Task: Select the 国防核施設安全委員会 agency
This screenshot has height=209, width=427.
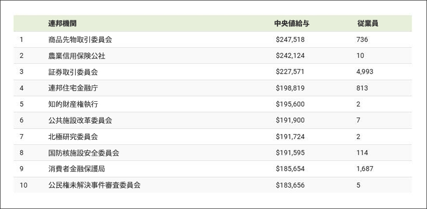Action: tap(83, 153)
